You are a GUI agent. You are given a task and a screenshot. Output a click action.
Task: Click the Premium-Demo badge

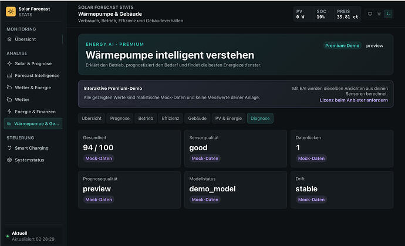click(x=342, y=46)
